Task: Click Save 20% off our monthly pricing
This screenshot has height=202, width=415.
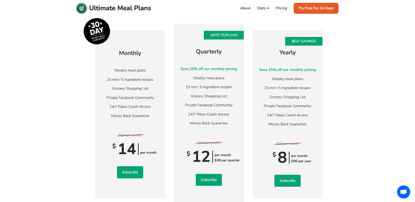Action: (209, 69)
